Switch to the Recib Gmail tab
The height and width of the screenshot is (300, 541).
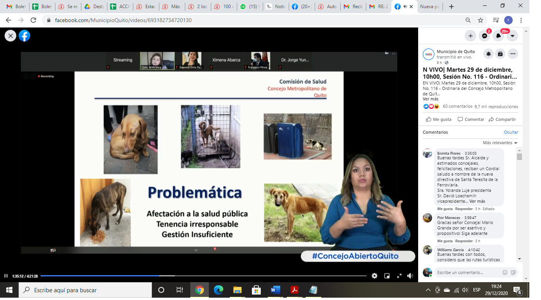click(x=352, y=7)
